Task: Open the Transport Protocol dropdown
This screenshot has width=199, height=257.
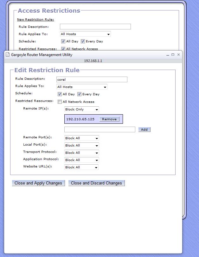Action: [81, 153]
